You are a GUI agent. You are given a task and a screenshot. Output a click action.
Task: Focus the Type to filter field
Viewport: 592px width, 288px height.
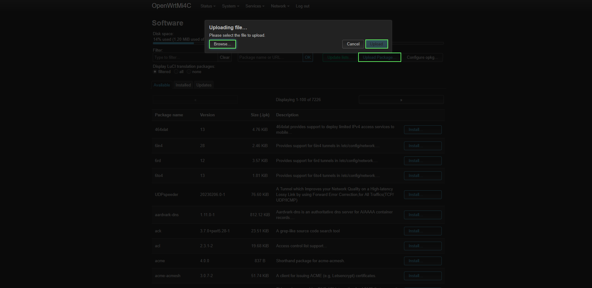(x=185, y=58)
